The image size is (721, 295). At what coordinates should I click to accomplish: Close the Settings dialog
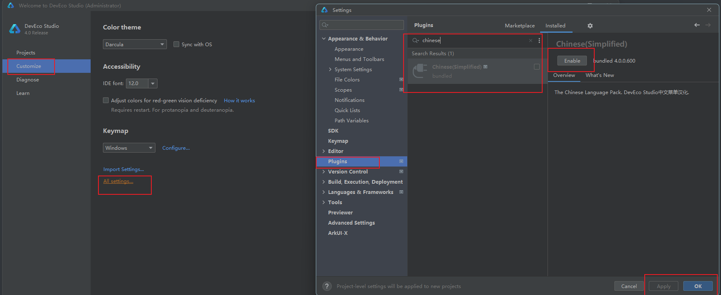point(709,10)
